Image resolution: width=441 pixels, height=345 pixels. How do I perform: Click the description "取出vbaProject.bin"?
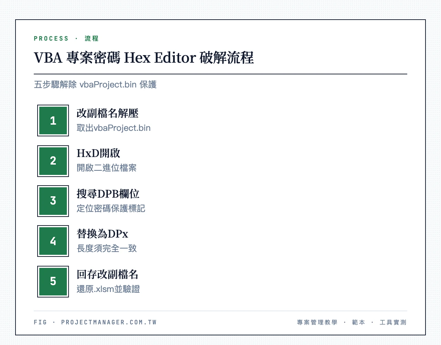(x=113, y=128)
